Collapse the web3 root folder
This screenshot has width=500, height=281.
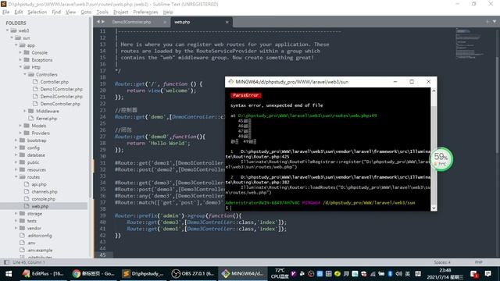point(7,30)
